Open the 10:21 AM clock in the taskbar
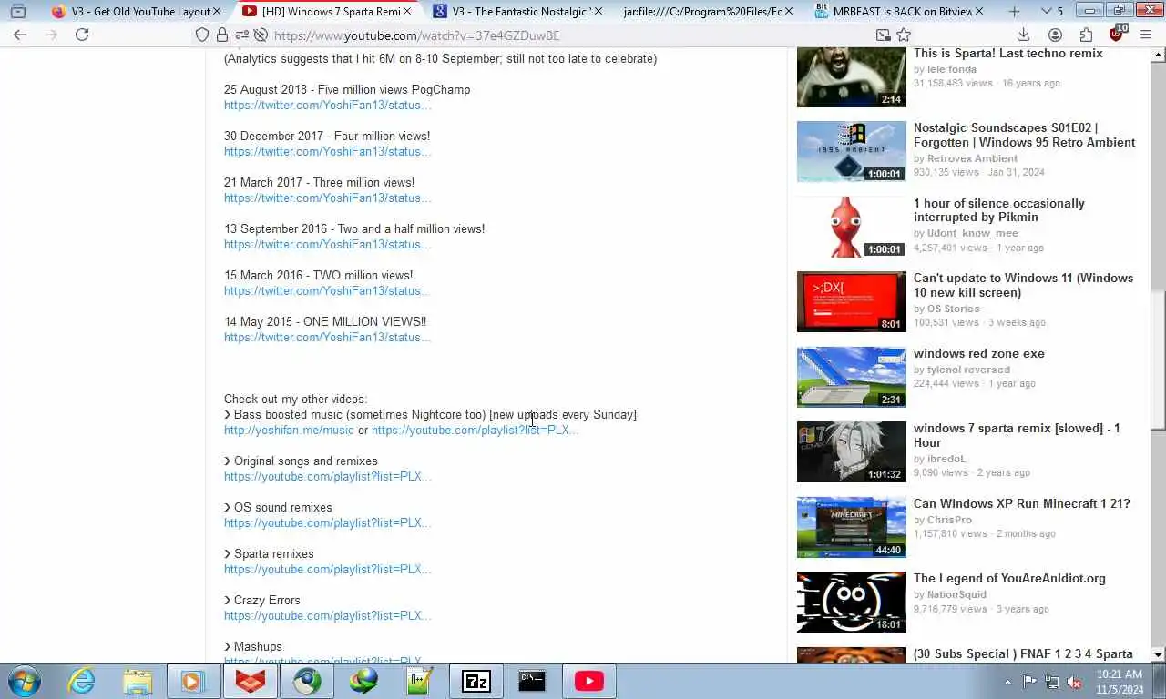This screenshot has width=1166, height=699. [1120, 682]
